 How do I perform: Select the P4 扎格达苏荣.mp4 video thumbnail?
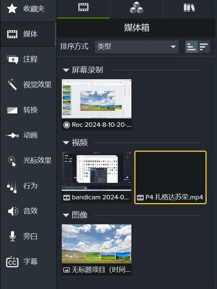click(x=171, y=171)
